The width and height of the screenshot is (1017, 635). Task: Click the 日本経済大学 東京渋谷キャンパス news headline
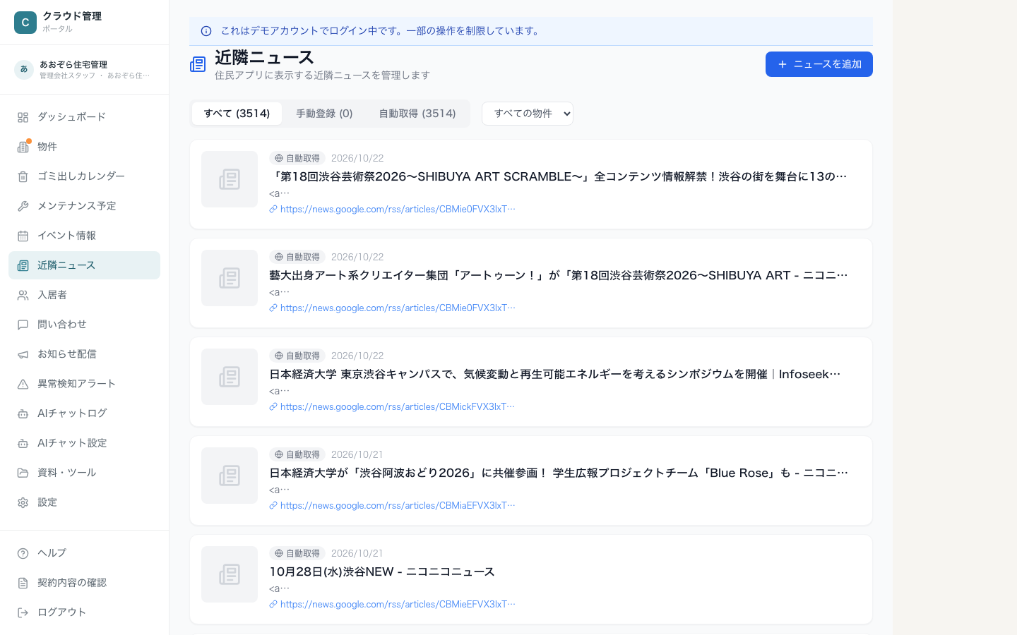[x=555, y=374]
